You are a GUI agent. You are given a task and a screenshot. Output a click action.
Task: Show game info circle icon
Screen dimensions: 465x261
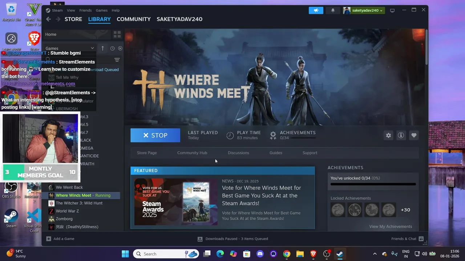point(401,135)
